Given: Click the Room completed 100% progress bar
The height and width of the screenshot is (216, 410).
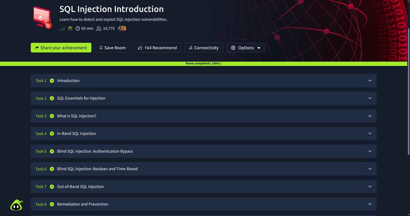Looking at the screenshot, I should tap(204, 64).
